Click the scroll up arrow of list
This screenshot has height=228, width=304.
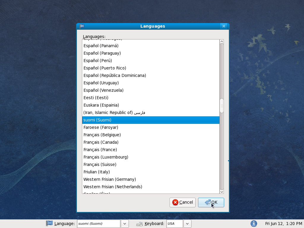pos(221,41)
